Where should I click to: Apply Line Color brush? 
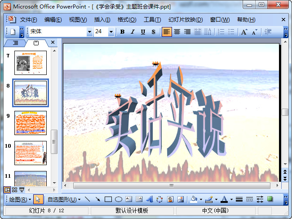click(x=209, y=199)
